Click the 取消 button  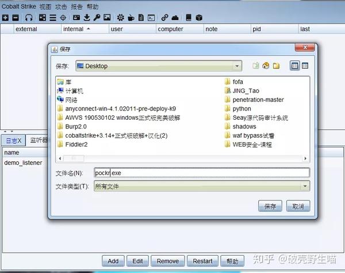click(x=298, y=206)
